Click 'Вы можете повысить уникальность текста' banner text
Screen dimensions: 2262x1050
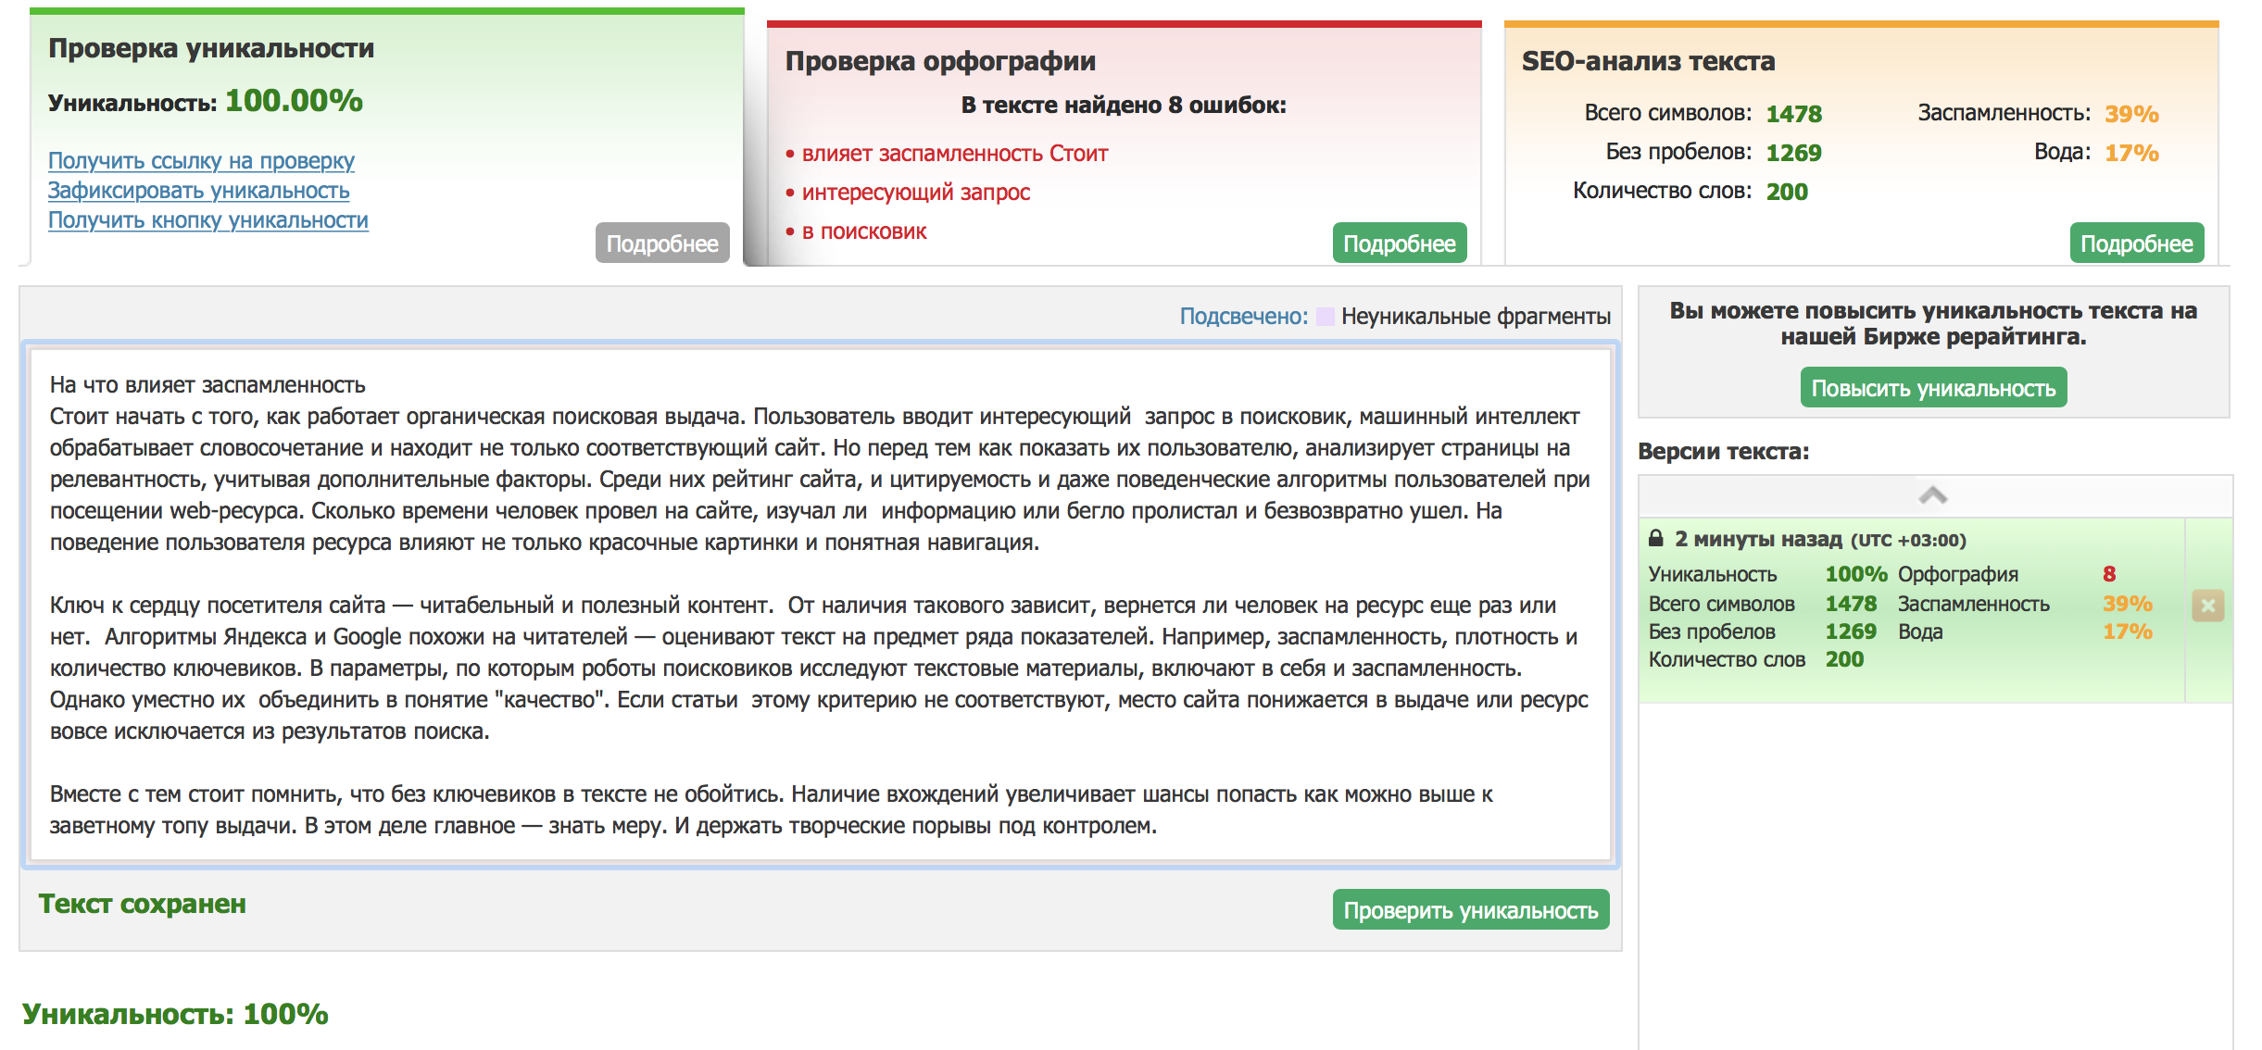1933,323
